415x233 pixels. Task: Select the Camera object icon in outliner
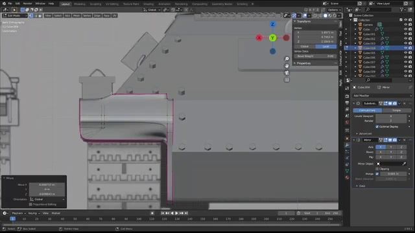click(x=360, y=25)
